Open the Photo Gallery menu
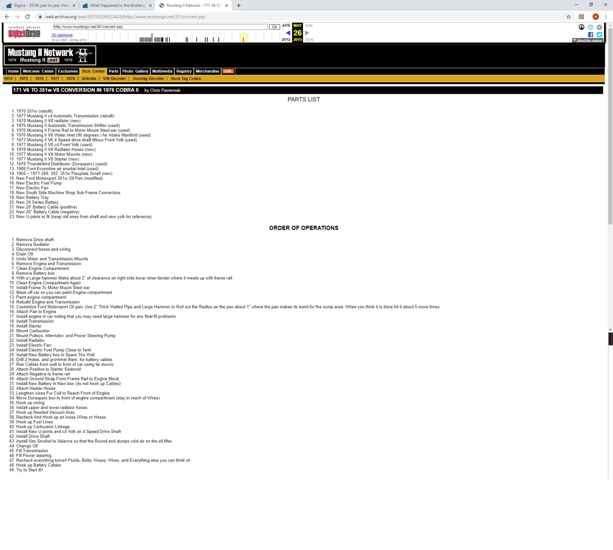This screenshot has height=550, width=613. point(135,71)
